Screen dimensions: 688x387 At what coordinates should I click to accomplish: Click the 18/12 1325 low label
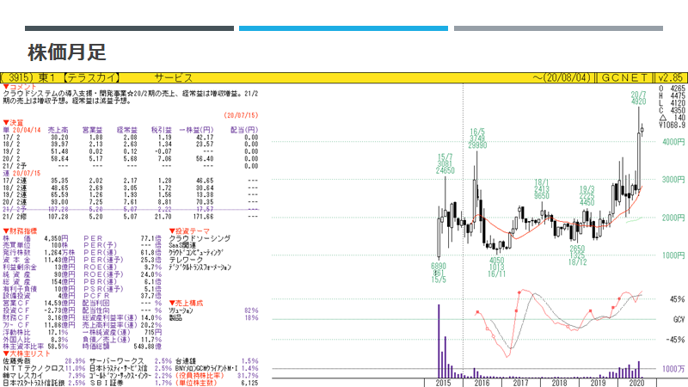pos(577,255)
